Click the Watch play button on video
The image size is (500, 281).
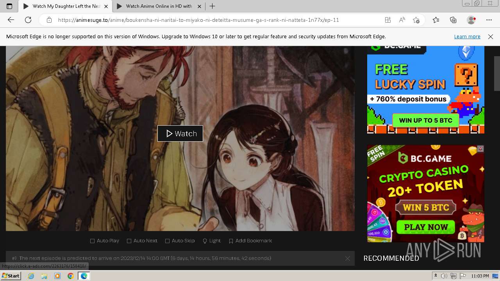click(x=180, y=133)
